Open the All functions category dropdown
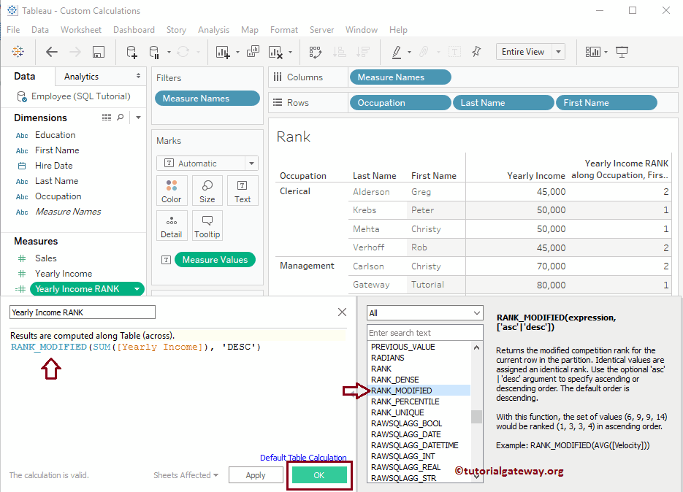 coord(424,312)
